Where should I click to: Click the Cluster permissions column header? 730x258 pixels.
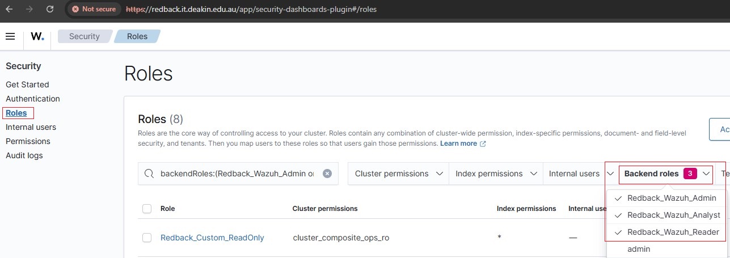[x=325, y=209]
